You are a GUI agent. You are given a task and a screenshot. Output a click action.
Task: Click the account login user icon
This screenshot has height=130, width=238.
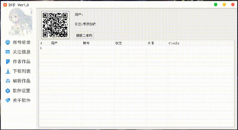click(x=8, y=42)
